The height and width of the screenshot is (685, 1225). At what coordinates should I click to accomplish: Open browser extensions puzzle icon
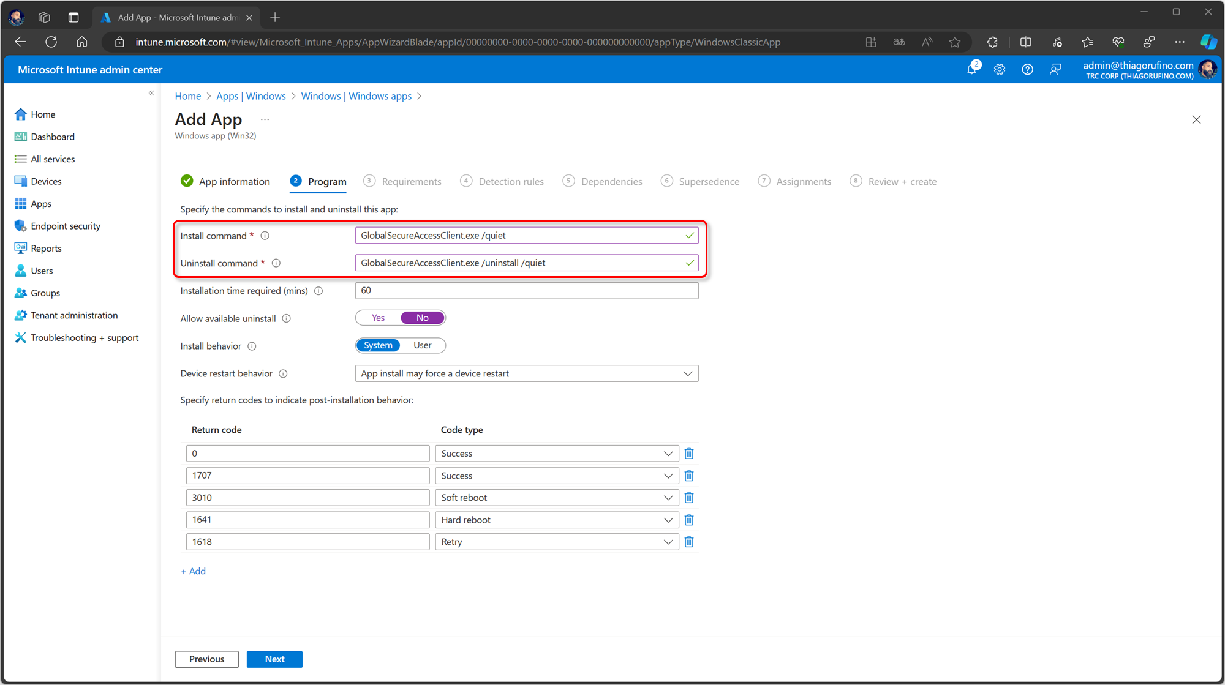(992, 42)
